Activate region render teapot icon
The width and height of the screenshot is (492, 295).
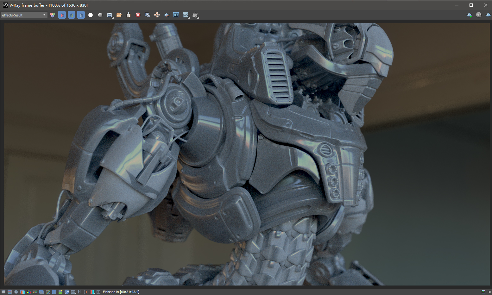[x=167, y=15]
